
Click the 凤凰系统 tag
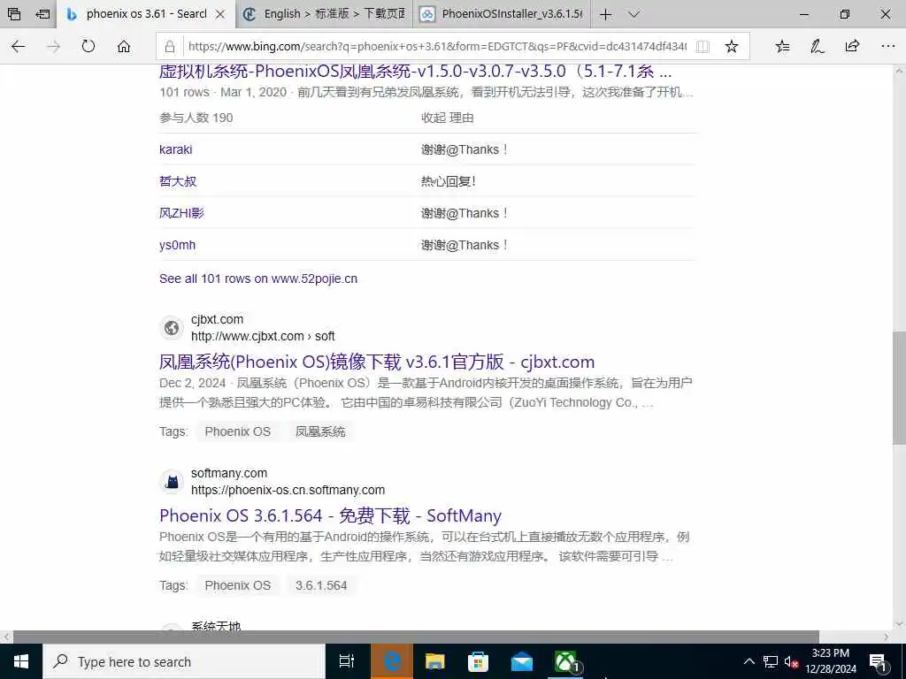(320, 431)
